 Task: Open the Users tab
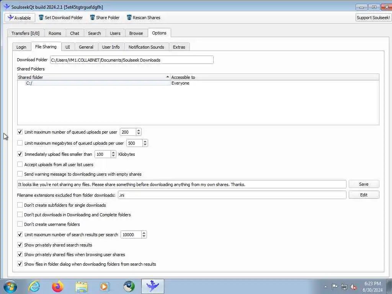pos(115,33)
